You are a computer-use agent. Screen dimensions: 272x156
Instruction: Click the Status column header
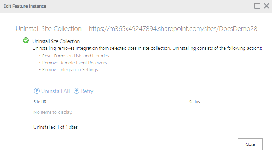click(194, 102)
